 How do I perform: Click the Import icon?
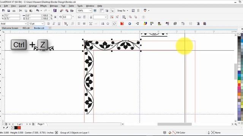[x=62, y=11]
